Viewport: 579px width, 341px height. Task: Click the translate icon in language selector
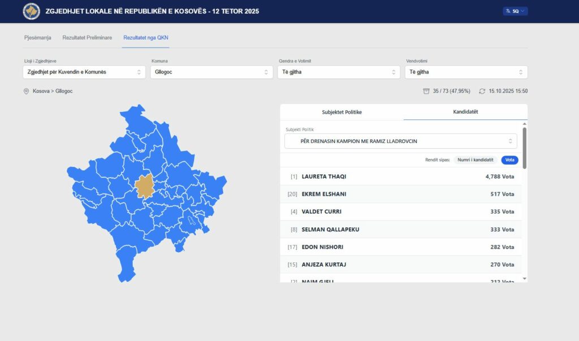tap(508, 11)
